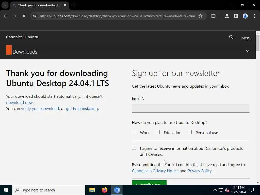
Task: Open the Chrome profile avatar
Action: tap(245, 16)
